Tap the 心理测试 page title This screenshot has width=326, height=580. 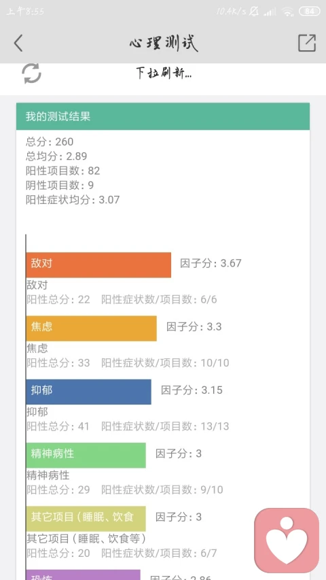pos(164,44)
